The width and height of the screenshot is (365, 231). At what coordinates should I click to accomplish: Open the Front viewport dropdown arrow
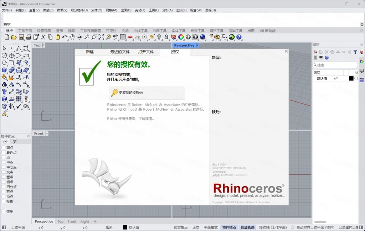click(x=47, y=133)
